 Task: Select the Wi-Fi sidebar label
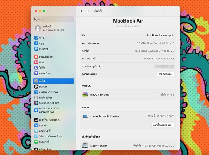coord(42,38)
